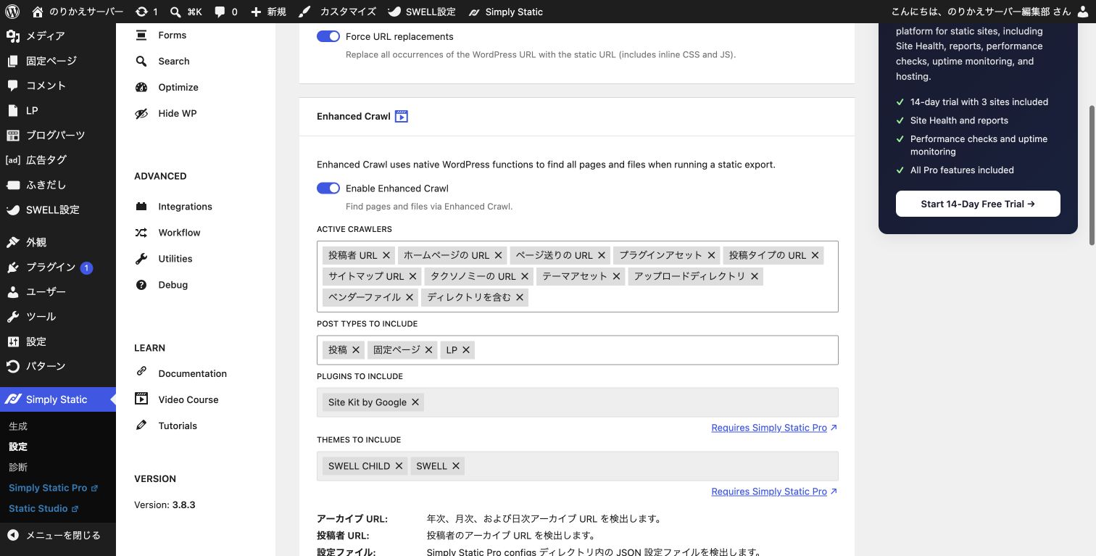Click Start 14-Day Free Trial button
The height and width of the screenshot is (556, 1096).
coord(978,204)
